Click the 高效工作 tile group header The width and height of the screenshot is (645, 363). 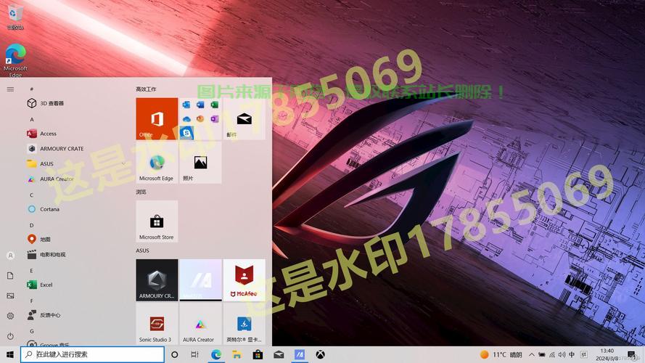tap(146, 89)
